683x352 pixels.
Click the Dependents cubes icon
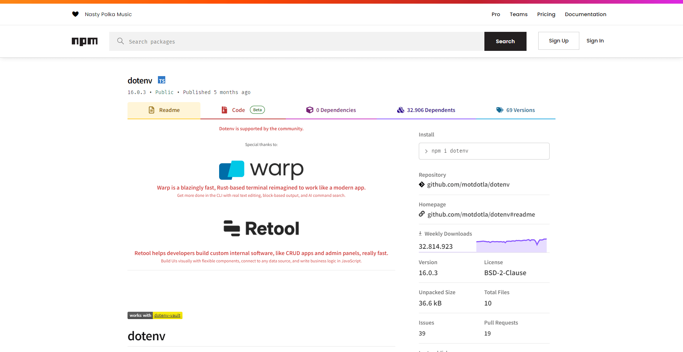click(400, 110)
